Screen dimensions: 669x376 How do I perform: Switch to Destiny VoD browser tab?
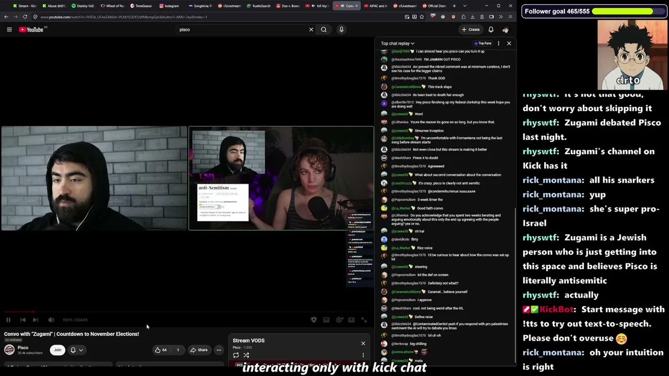coord(83,6)
